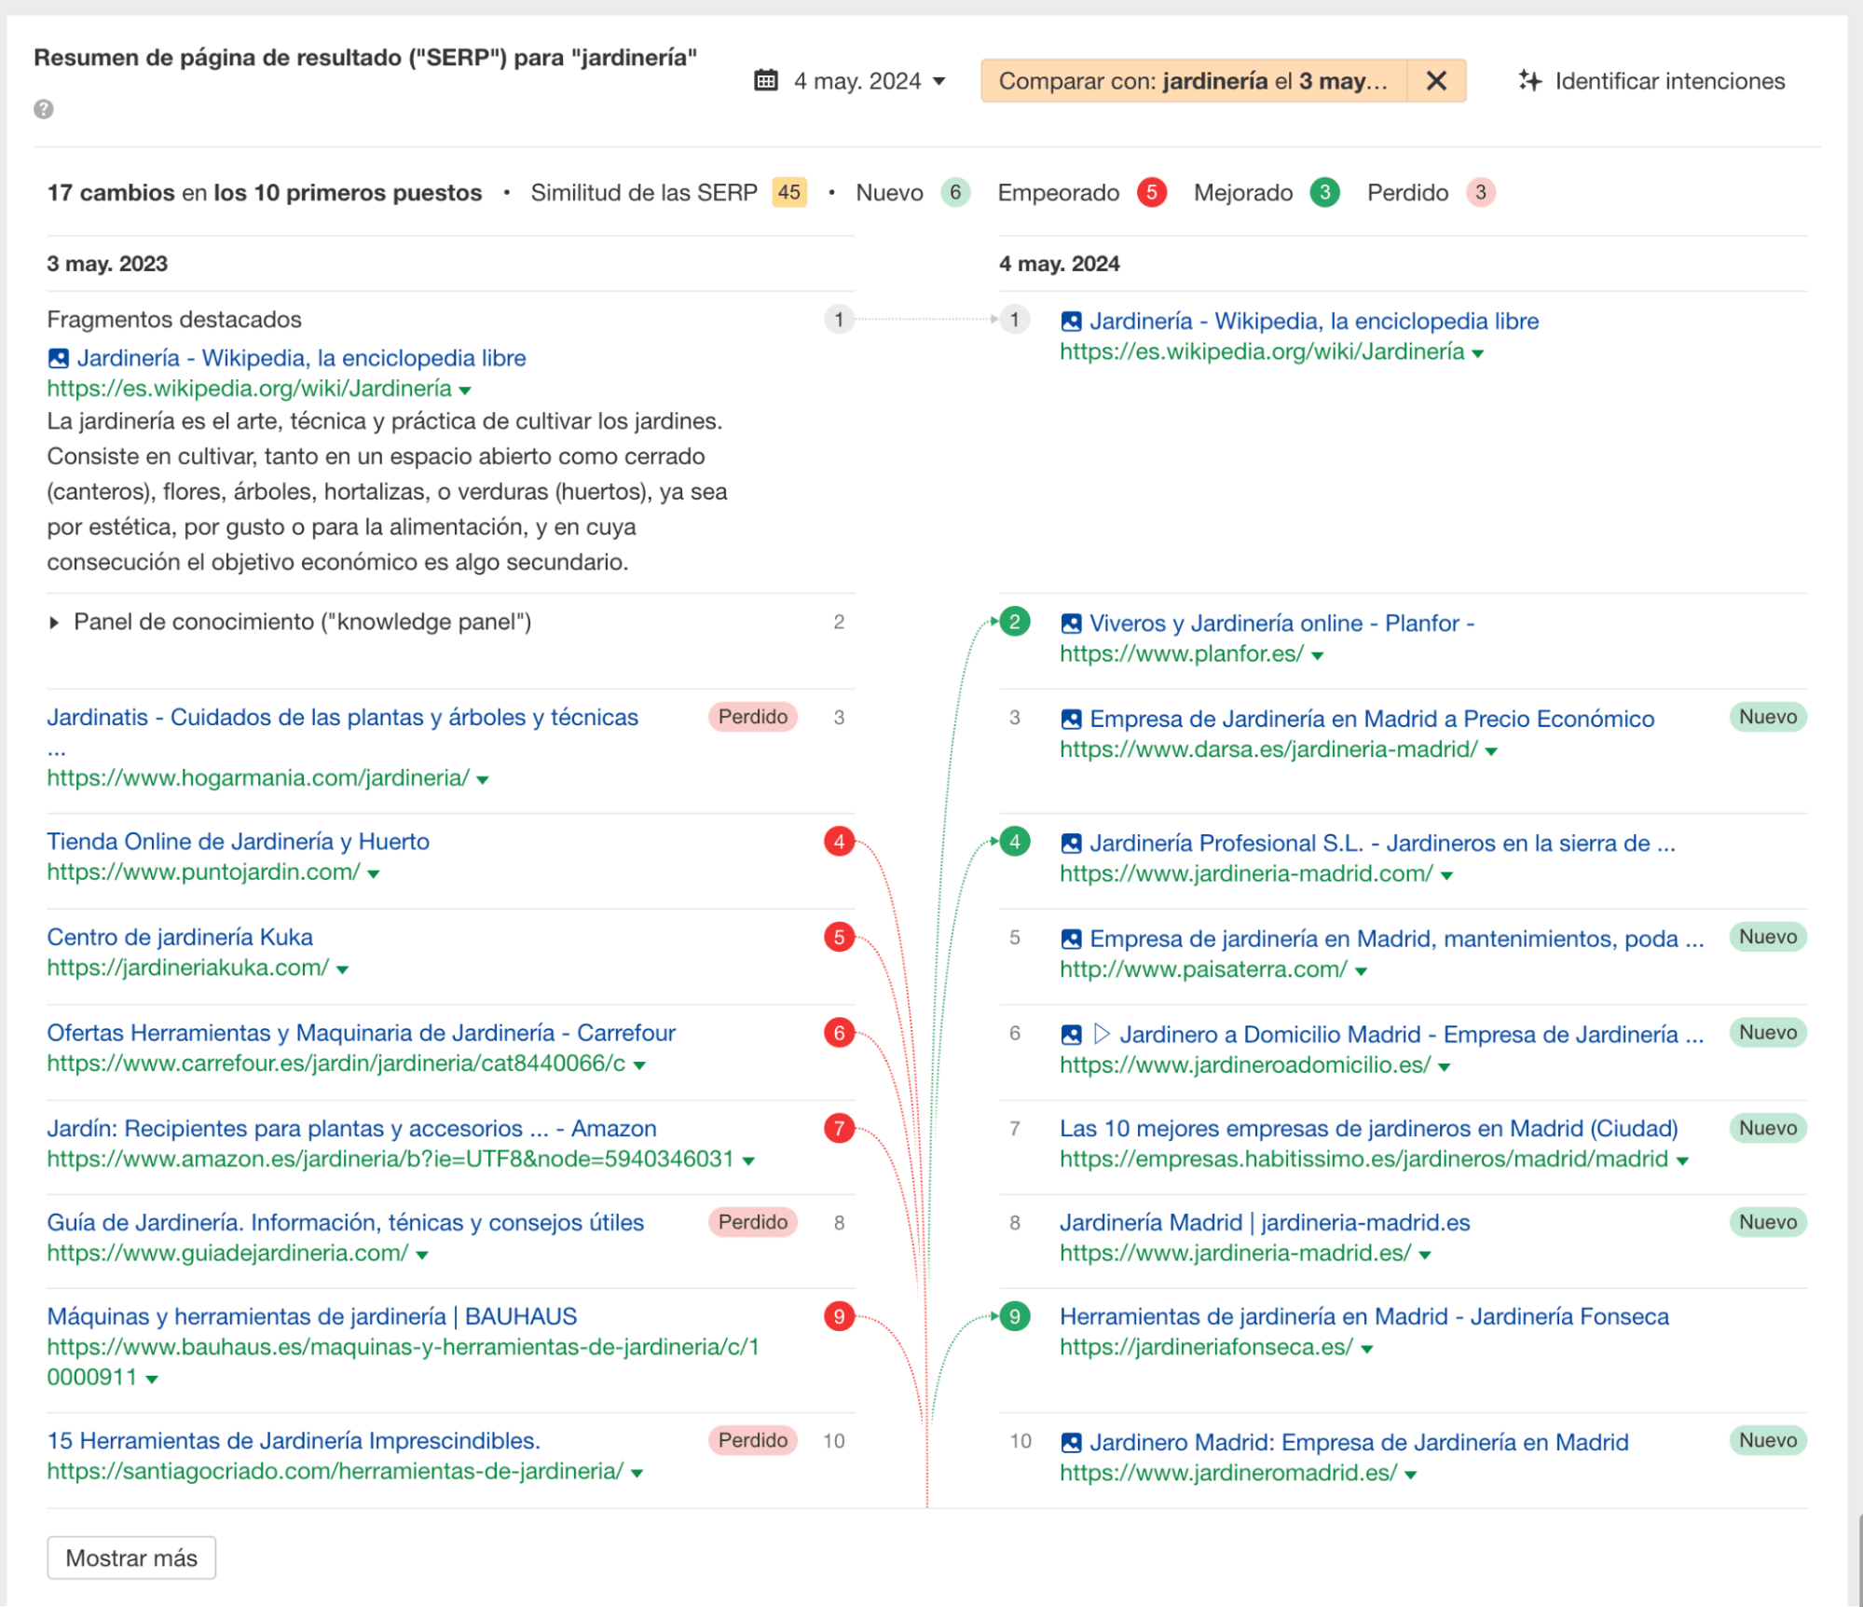Remove the comparison with the X button
1863x1607 pixels.
pos(1436,81)
